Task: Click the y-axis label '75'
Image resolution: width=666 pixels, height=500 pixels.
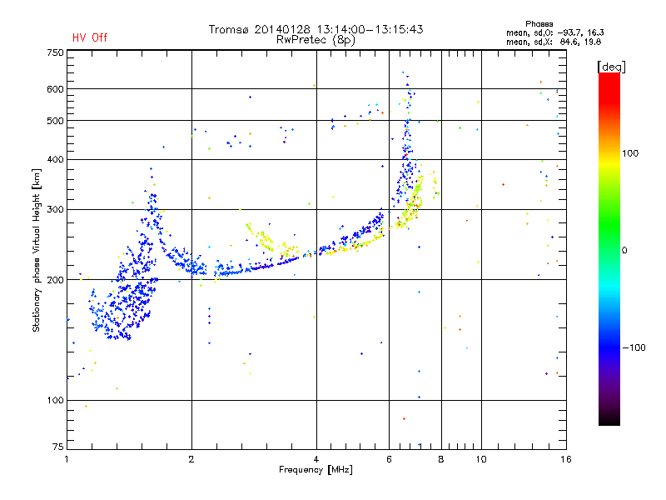Action: point(58,447)
